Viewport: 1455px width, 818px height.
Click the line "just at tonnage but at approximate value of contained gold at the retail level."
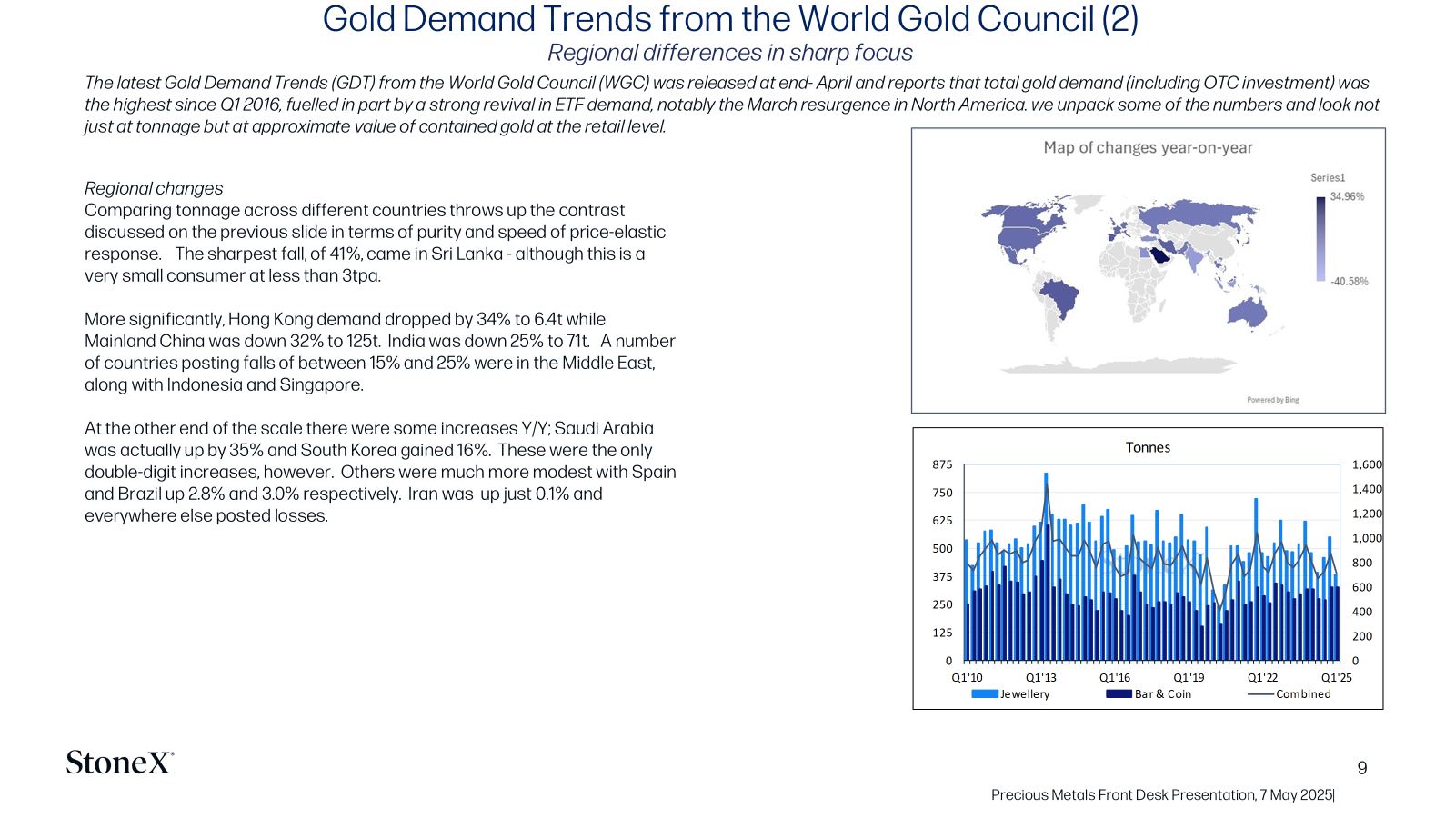click(x=376, y=126)
